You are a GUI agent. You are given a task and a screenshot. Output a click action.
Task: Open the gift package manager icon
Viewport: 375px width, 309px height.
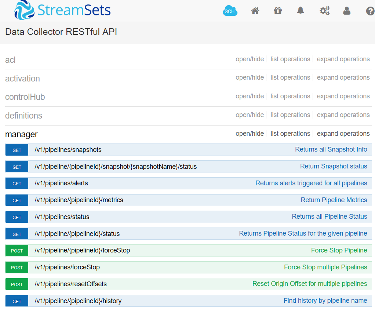tap(278, 11)
